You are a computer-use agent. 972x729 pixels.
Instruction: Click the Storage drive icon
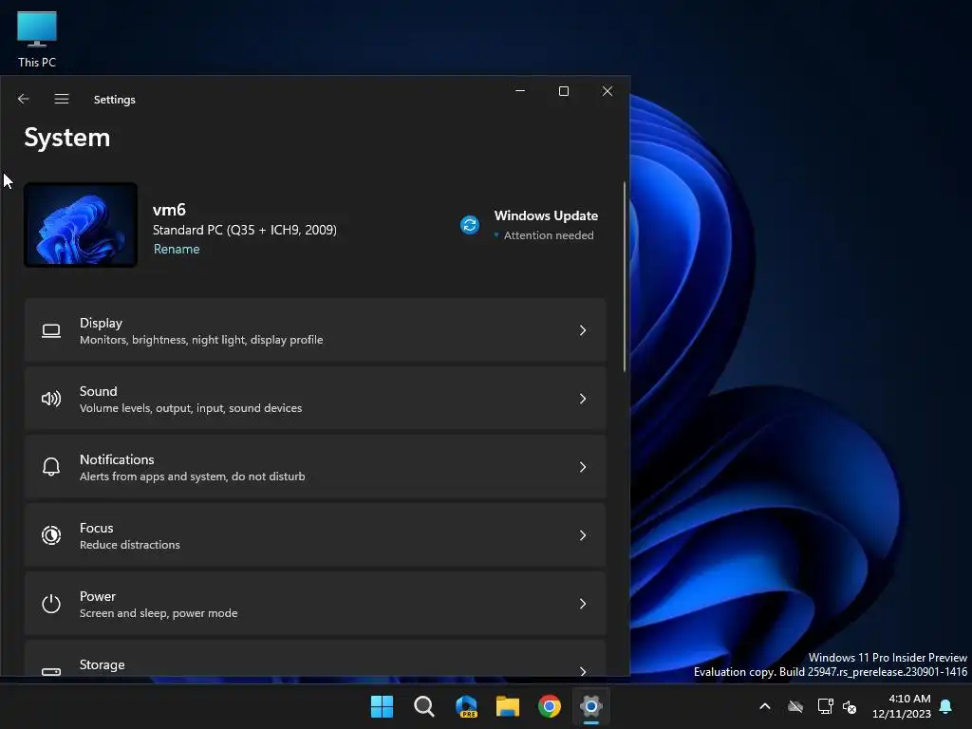(51, 671)
